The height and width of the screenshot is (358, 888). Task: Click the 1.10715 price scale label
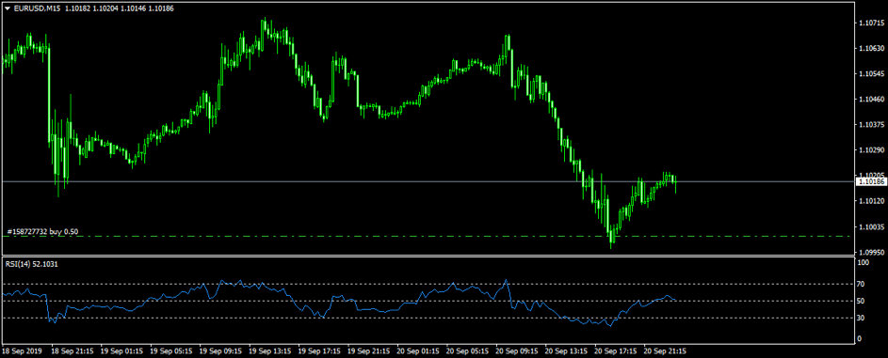click(x=870, y=23)
